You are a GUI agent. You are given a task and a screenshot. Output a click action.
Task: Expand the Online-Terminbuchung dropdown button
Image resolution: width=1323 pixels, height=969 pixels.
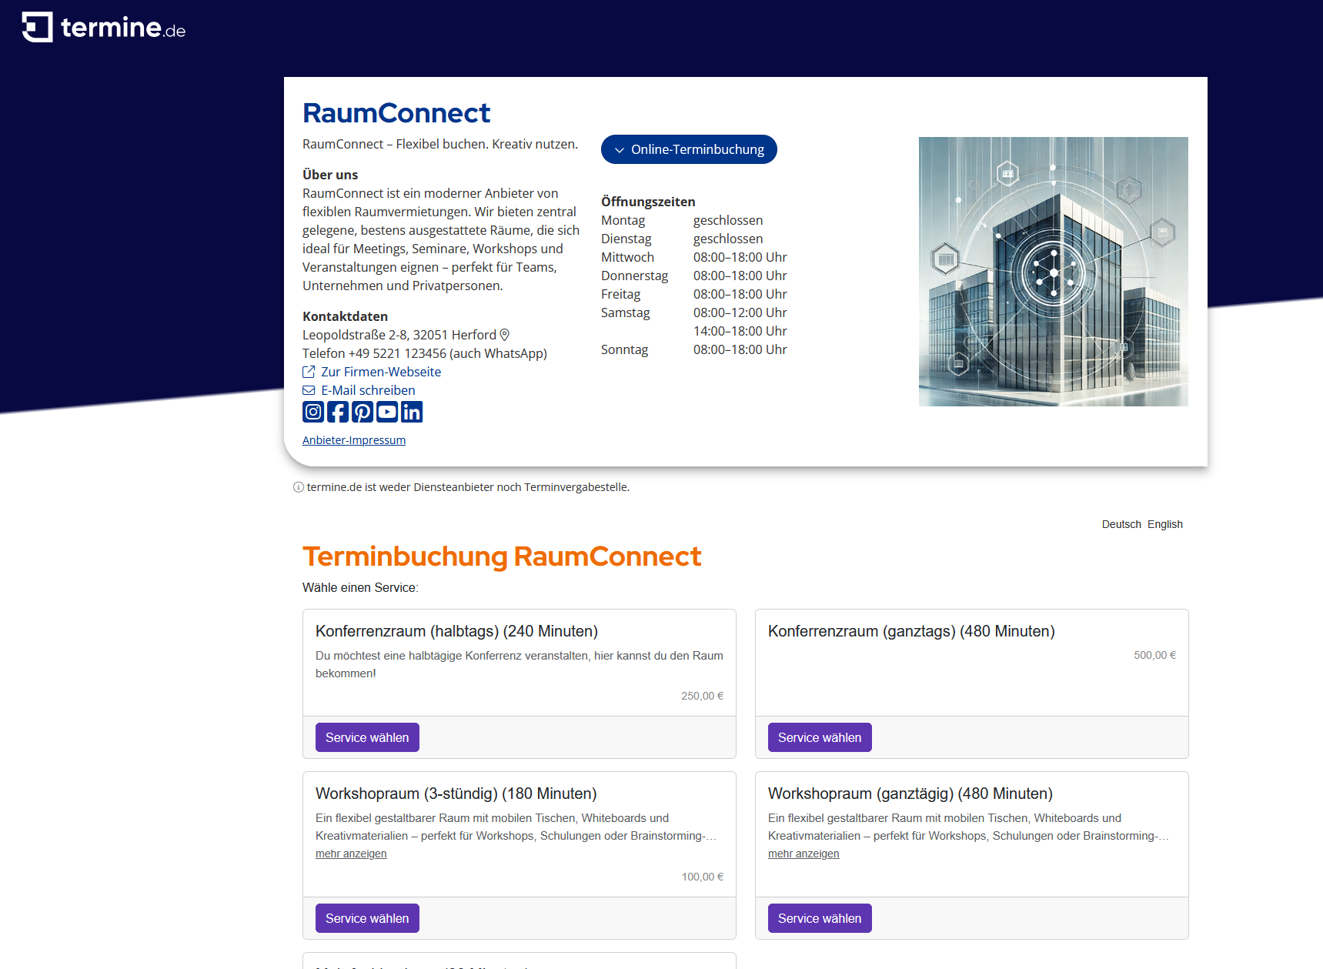tap(689, 149)
